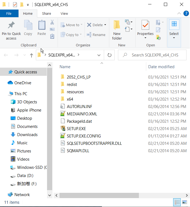Collapse the ribbon with the chevron

(179, 13)
